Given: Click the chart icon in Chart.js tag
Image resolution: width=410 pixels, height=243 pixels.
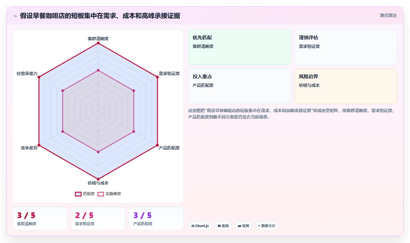Looking at the screenshot, I should coord(193,226).
